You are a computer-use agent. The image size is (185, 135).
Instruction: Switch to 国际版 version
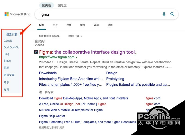click(62, 6)
